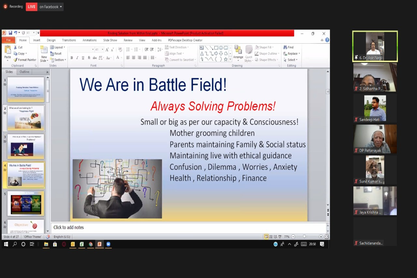Insert a New Slide from ribbon
The width and height of the screenshot is (417, 278).
coord(44,53)
